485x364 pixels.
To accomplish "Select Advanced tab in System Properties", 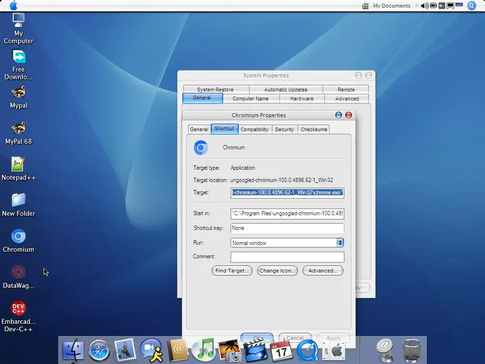I will point(347,99).
